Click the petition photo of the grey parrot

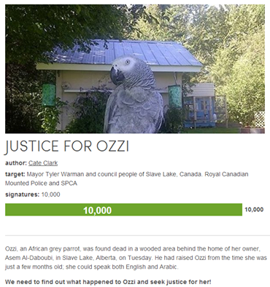point(135,68)
